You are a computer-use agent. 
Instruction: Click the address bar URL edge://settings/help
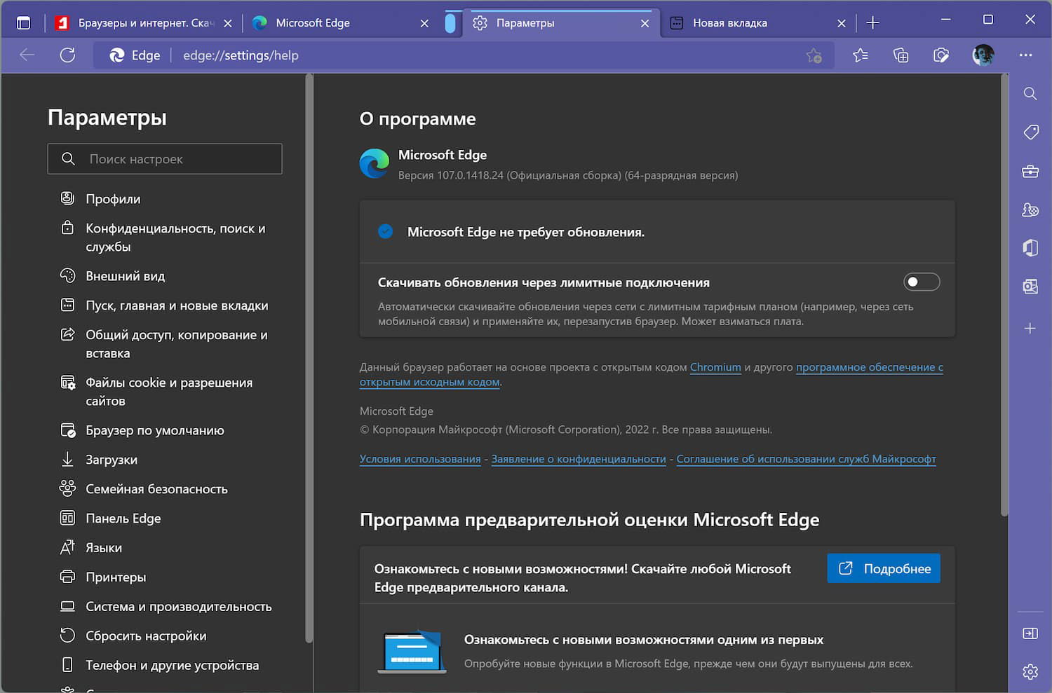pos(241,55)
